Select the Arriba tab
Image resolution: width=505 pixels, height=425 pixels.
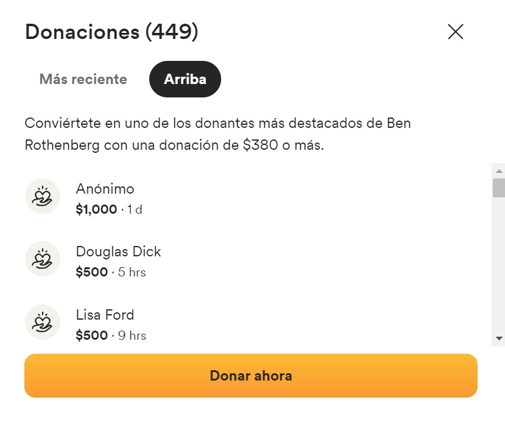[185, 79]
